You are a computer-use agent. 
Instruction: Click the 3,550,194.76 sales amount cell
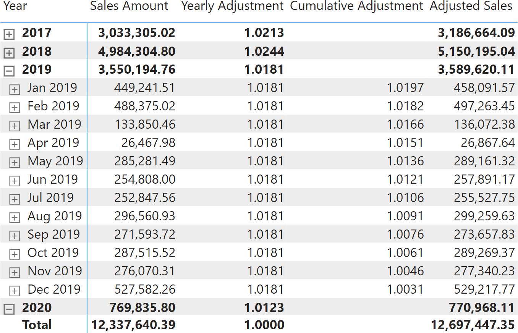click(x=137, y=70)
